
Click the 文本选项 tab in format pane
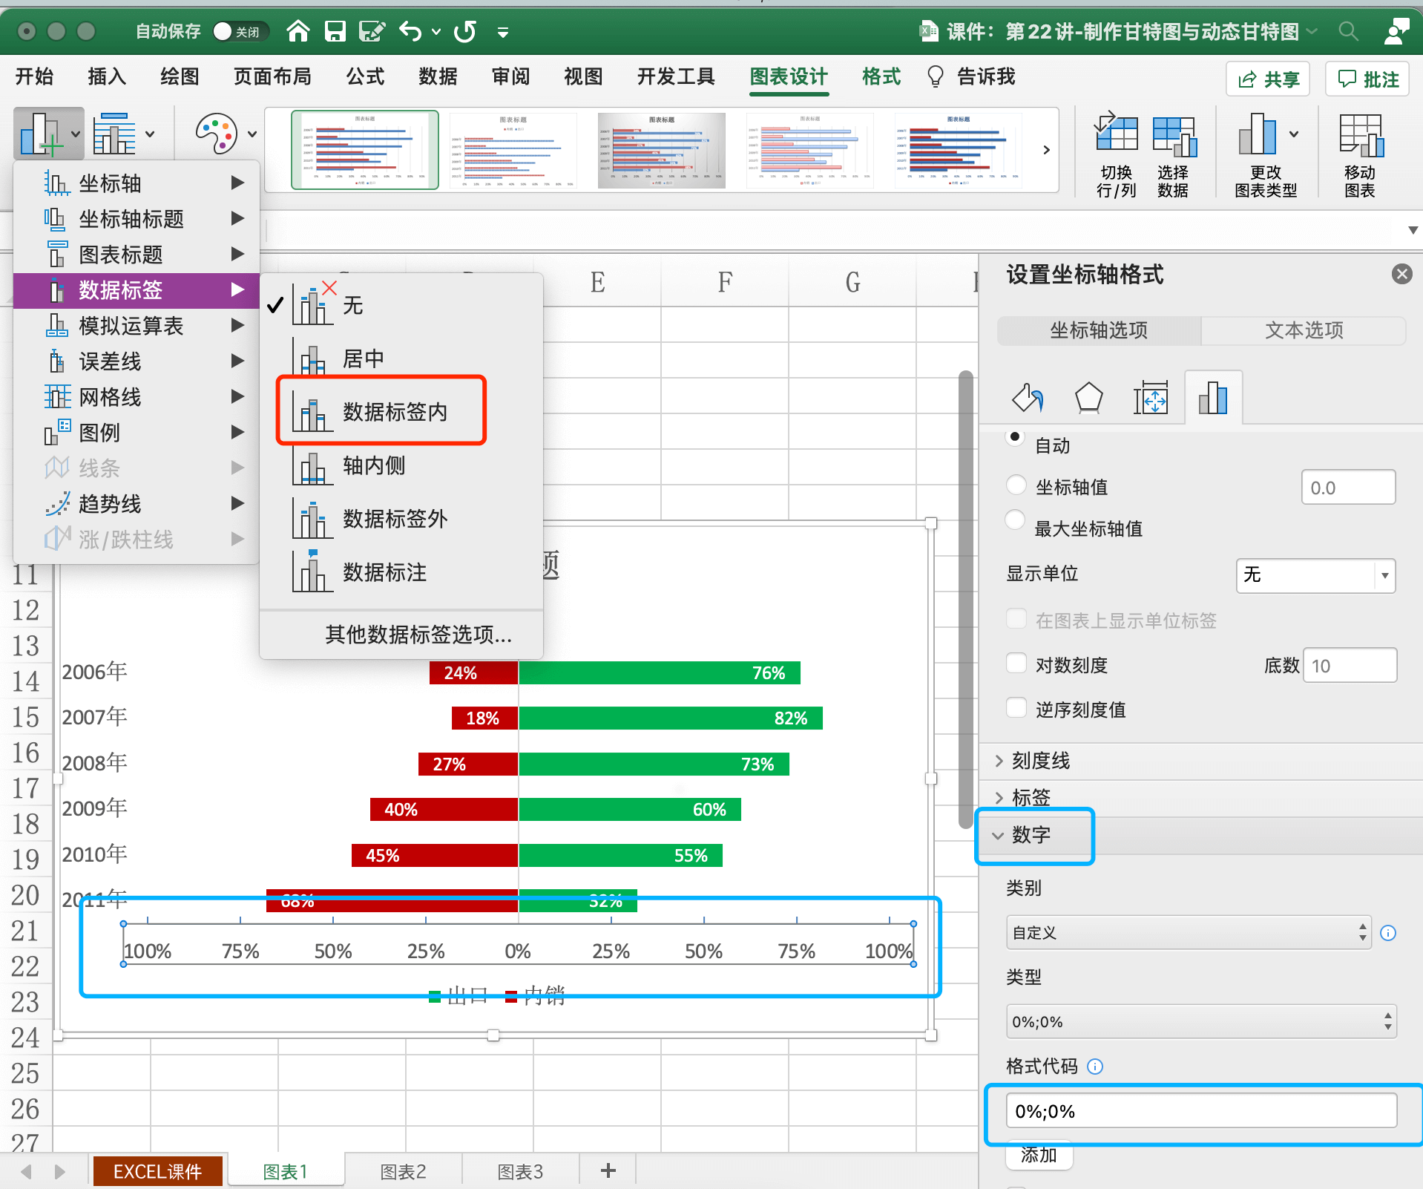1304,330
